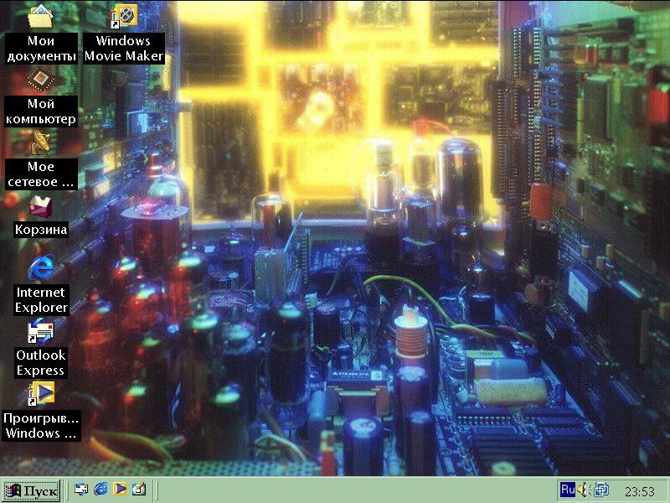Click the grip handle left of Quick Launch
This screenshot has height=503, width=670.
coord(66,490)
